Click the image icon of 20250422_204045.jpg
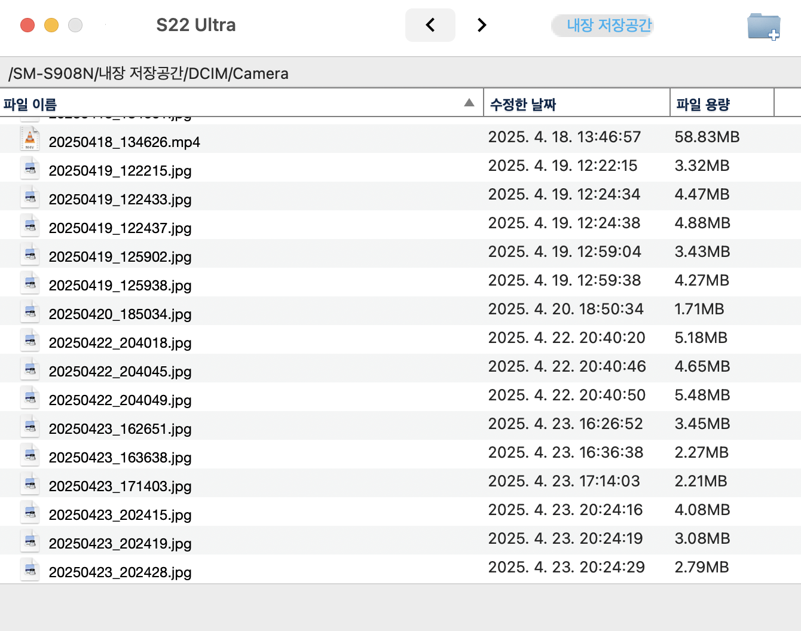 pyautogui.click(x=30, y=369)
